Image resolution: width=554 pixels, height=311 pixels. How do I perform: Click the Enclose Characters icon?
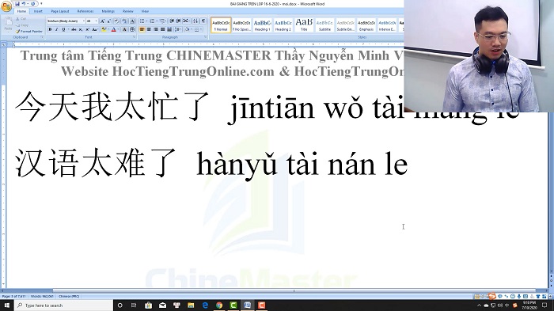tap(132, 29)
